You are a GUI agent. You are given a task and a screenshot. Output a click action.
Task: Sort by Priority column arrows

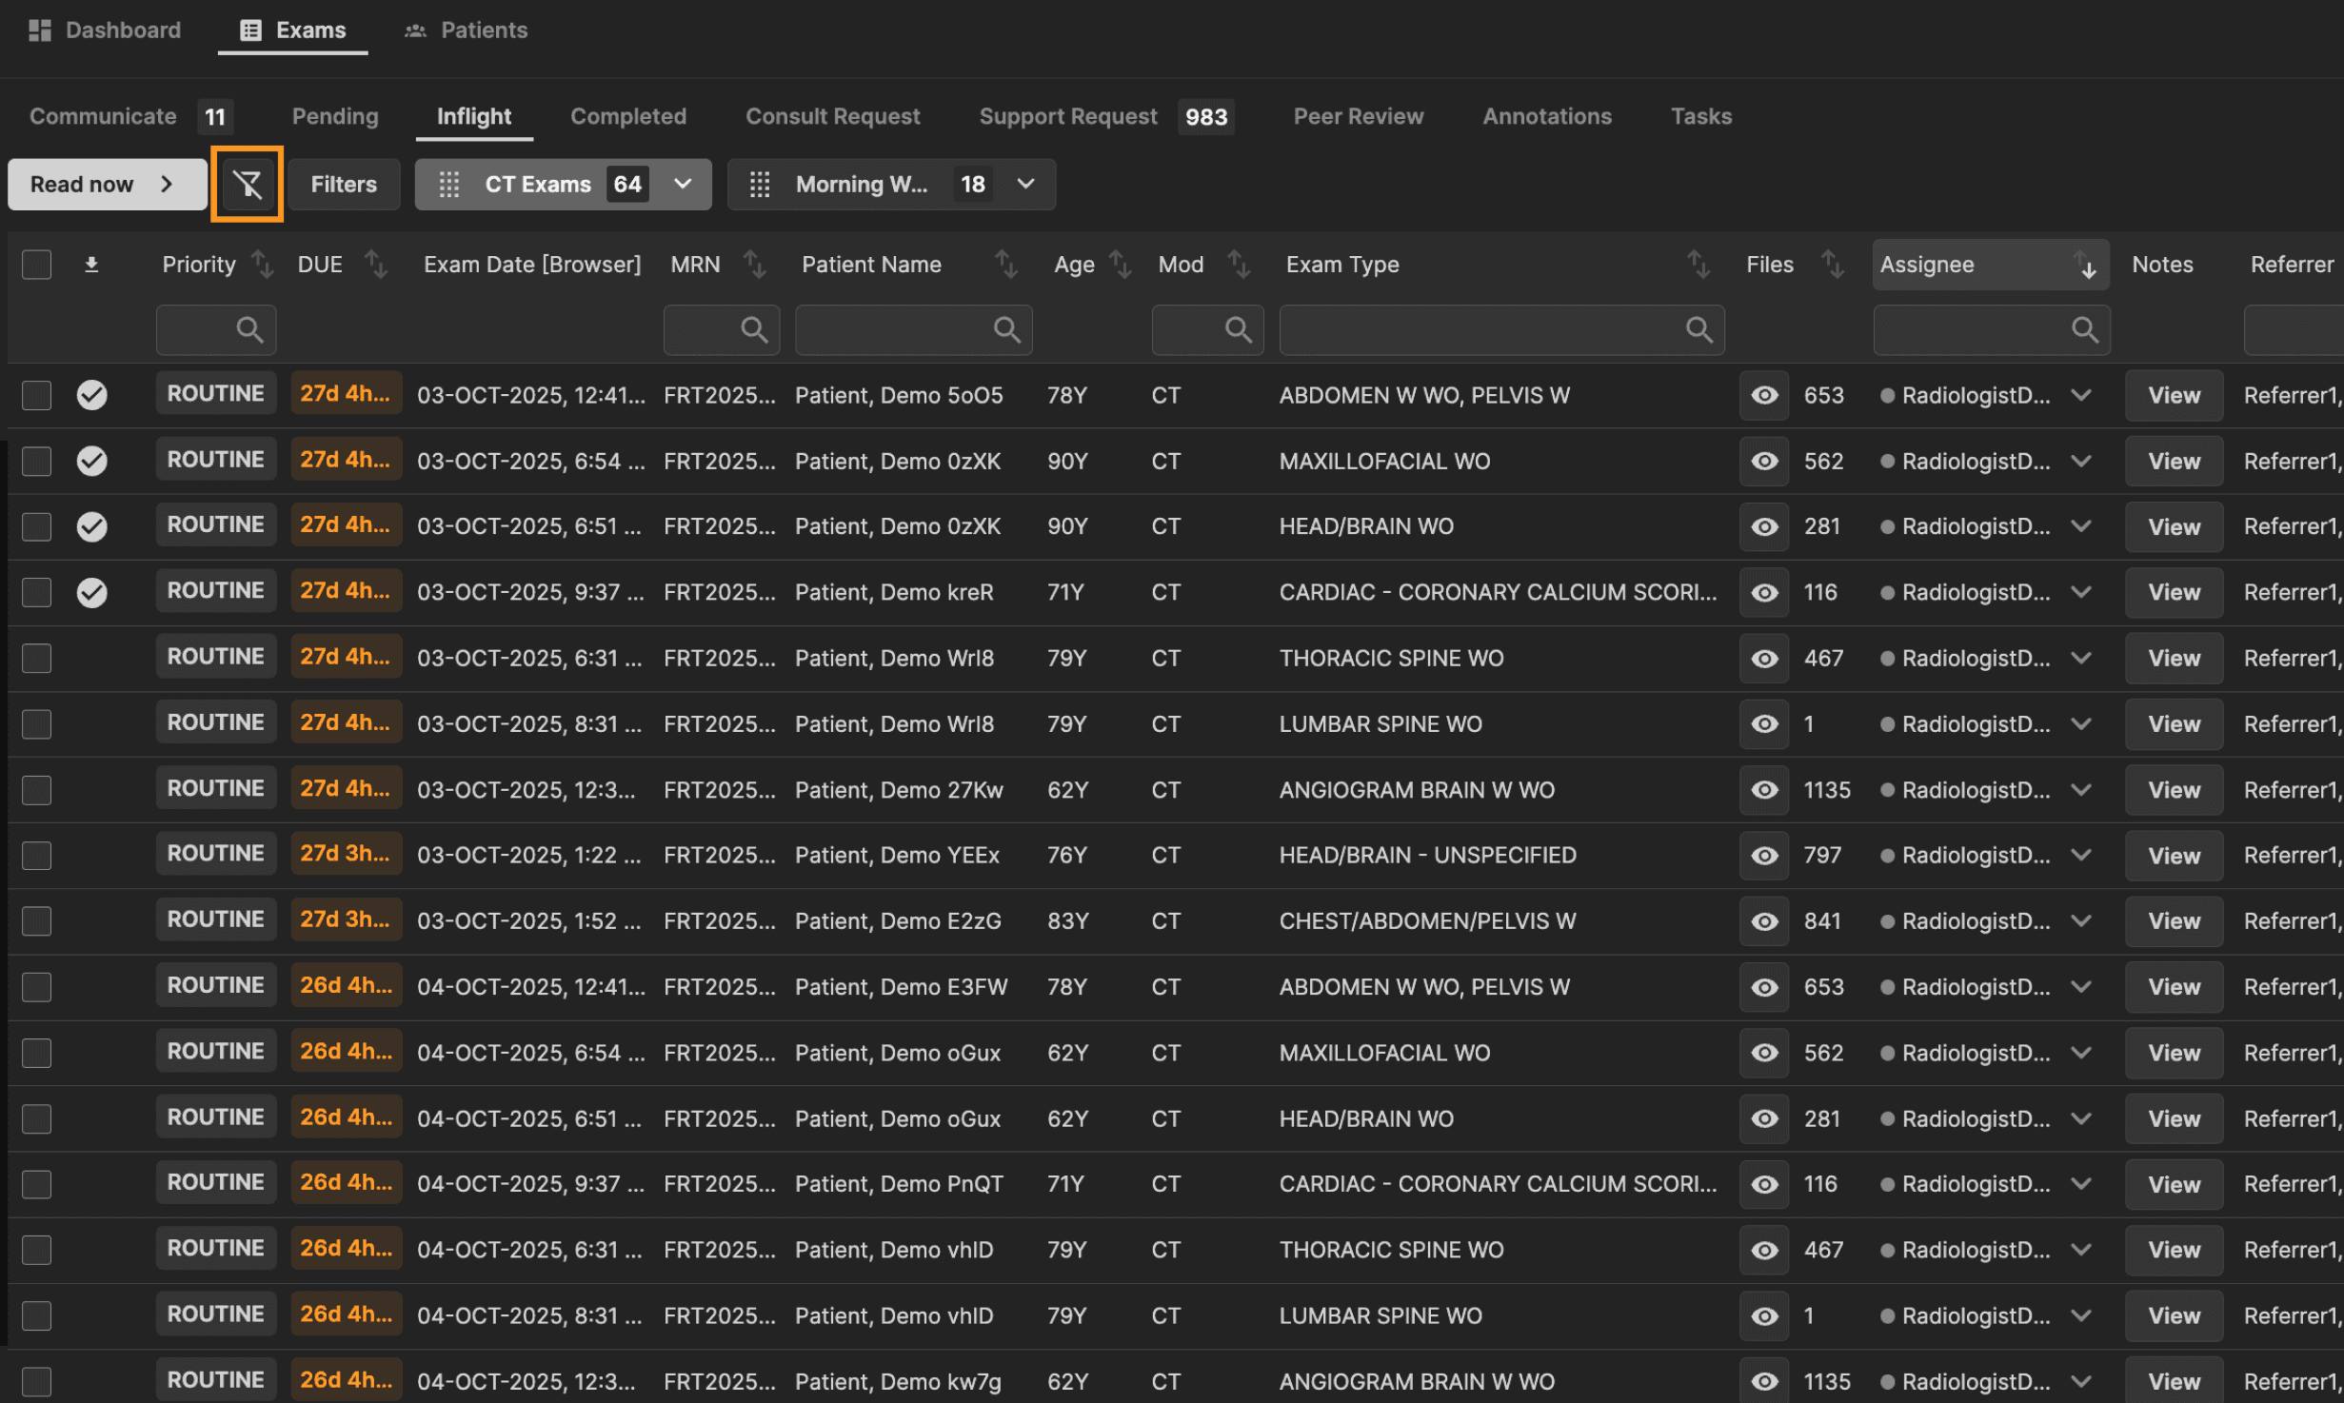(261, 265)
